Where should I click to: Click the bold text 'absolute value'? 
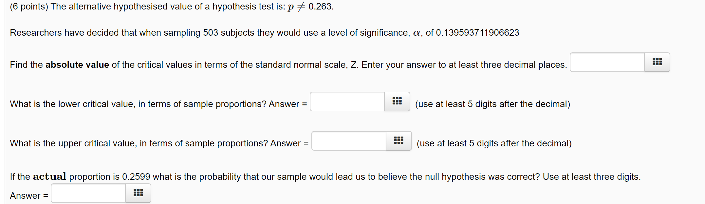click(77, 65)
